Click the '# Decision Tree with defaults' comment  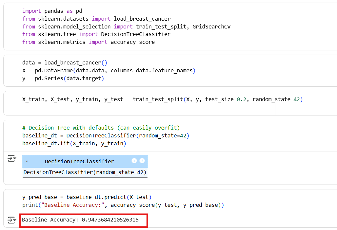click(101, 128)
